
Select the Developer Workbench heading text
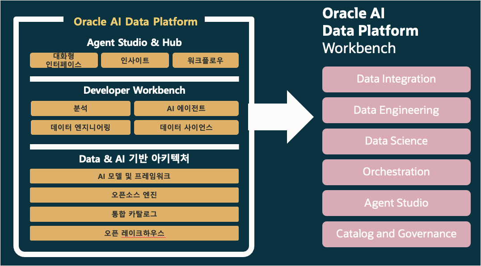tap(134, 90)
